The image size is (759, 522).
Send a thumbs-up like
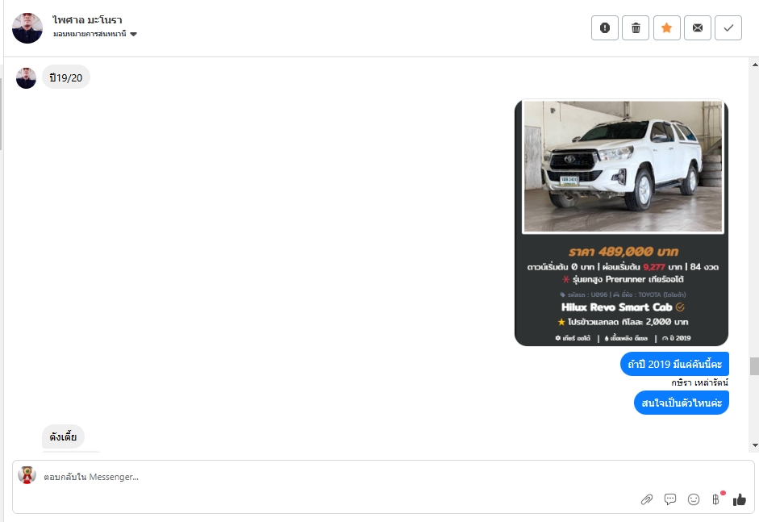739,499
